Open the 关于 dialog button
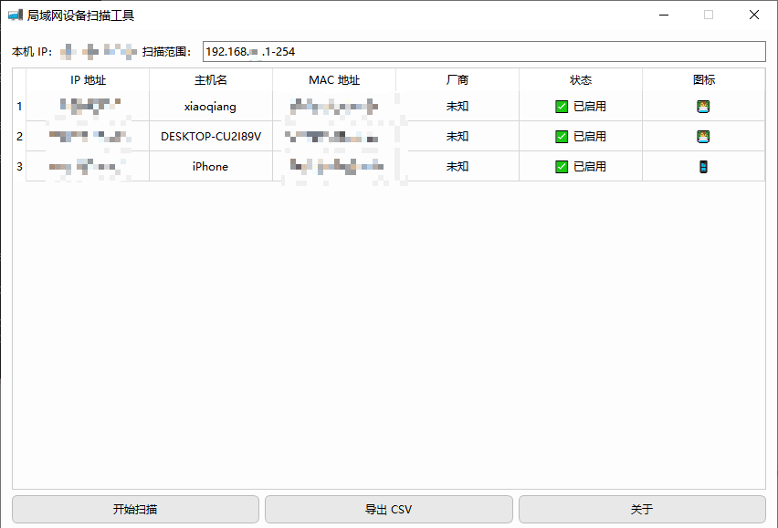Viewport: 778px width, 528px height. pos(642,510)
